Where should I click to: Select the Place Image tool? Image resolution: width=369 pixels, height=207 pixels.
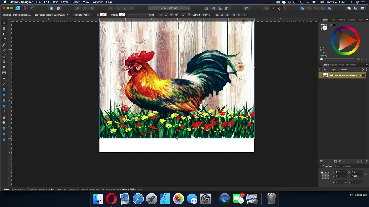coord(4,73)
